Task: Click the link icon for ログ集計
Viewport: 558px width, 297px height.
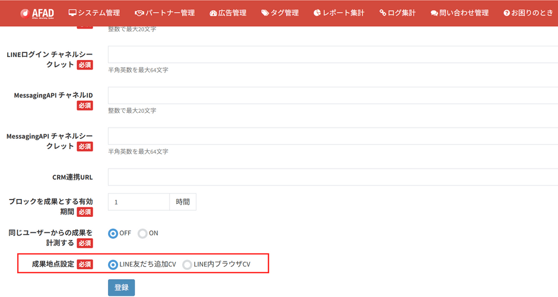Action: click(383, 13)
